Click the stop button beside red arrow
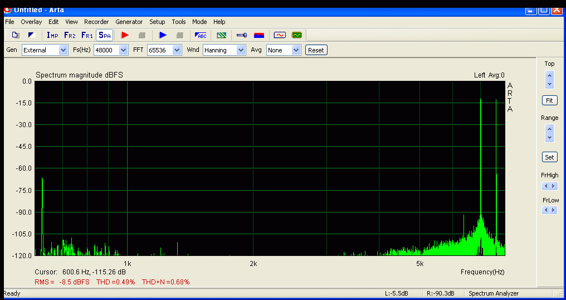 point(142,35)
